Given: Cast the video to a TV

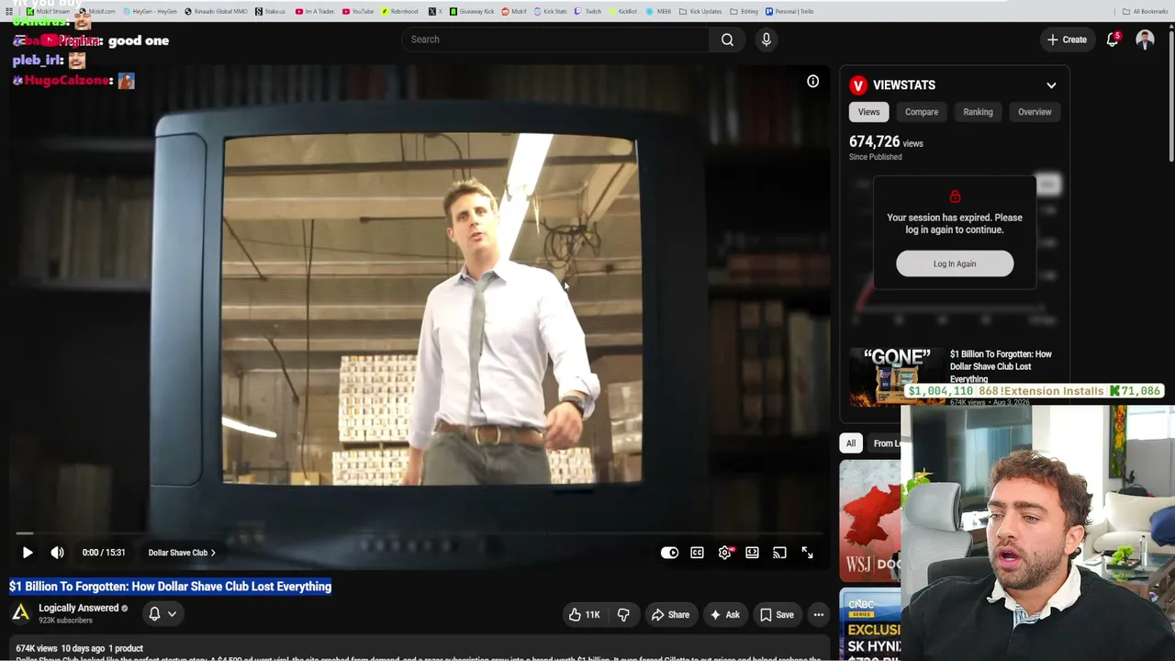Looking at the screenshot, I should (779, 553).
